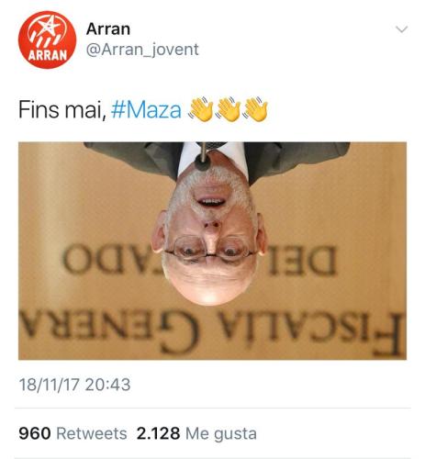Expand the tweet options chevron

[401, 29]
